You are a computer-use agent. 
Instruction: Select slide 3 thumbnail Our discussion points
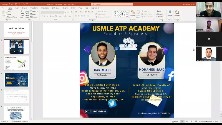(17, 63)
